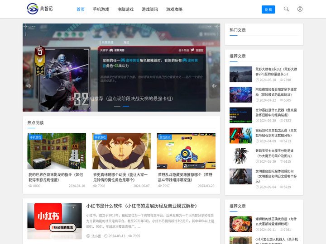This screenshot has width=326, height=244.
Task: Open the 奎尔塞拉 sidebar thumbnail
Action: pos(241,115)
